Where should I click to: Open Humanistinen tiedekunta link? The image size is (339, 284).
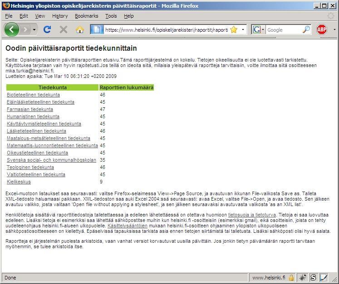[x=33, y=116]
